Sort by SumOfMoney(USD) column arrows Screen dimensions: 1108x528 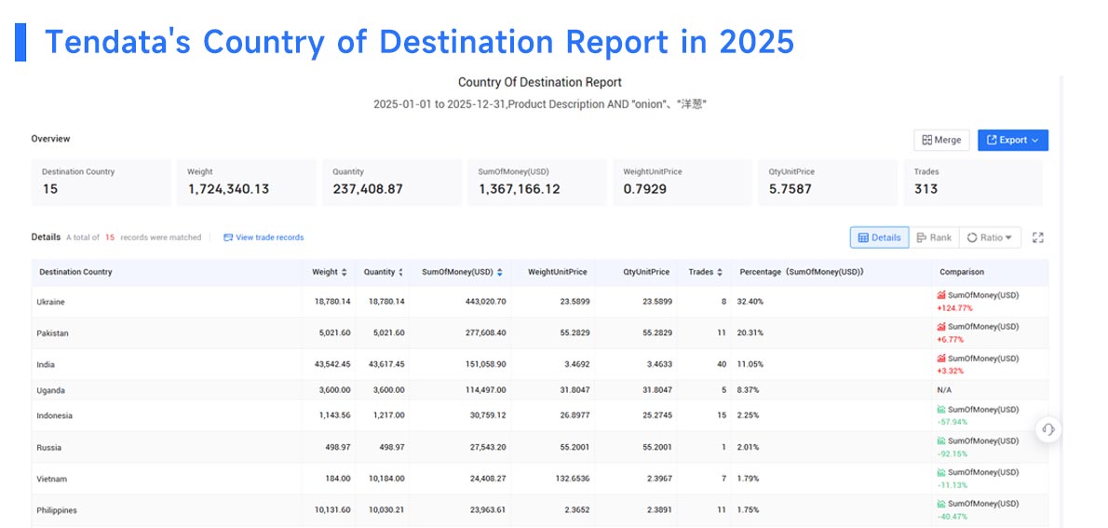pyautogui.click(x=500, y=272)
